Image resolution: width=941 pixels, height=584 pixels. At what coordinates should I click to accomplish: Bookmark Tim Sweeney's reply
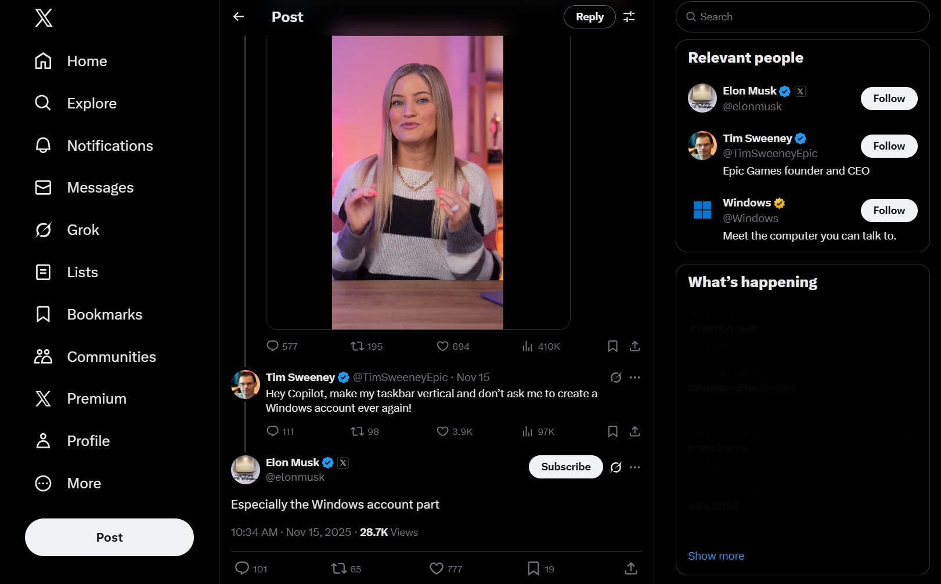(612, 431)
